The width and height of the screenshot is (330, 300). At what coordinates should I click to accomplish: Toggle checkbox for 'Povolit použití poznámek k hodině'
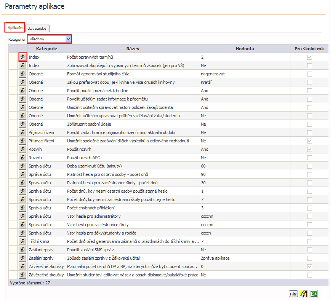click(x=309, y=91)
